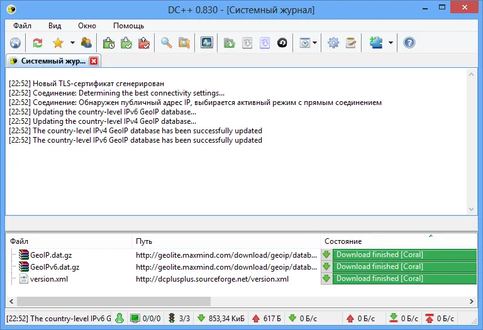Select the Системный журнал tab
This screenshot has height=330, width=483.
pyautogui.click(x=53, y=61)
